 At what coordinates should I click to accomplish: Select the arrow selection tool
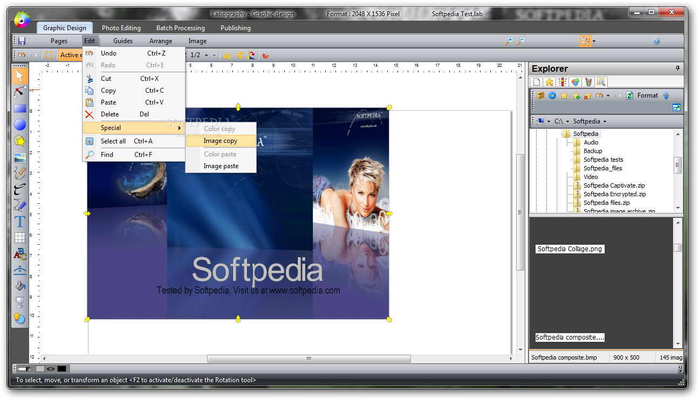coord(20,76)
